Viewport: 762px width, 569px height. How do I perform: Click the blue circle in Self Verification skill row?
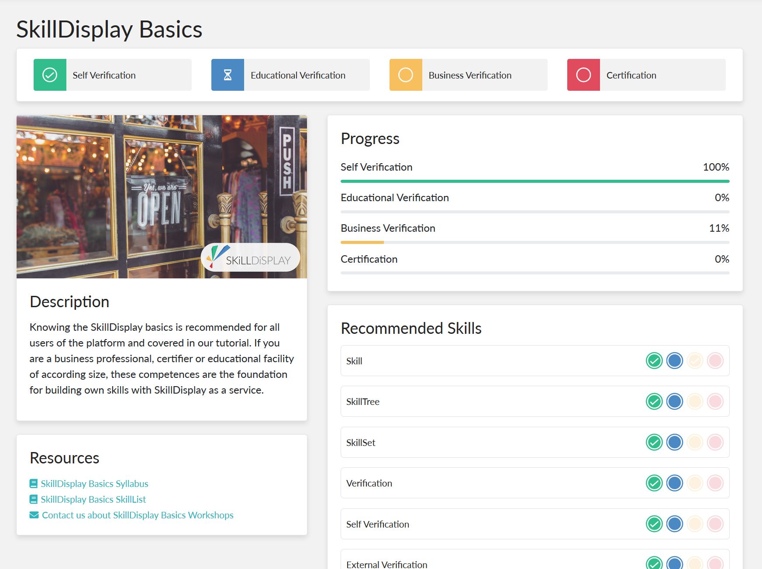click(x=675, y=524)
